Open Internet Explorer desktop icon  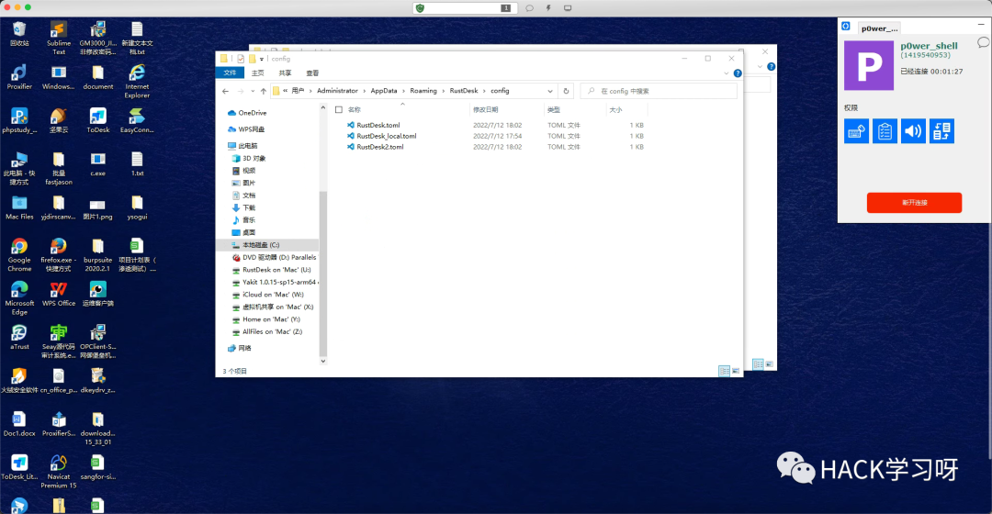[x=137, y=82]
